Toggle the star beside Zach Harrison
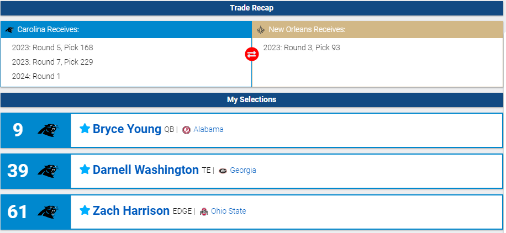The height and width of the screenshot is (233, 506). [85, 210]
